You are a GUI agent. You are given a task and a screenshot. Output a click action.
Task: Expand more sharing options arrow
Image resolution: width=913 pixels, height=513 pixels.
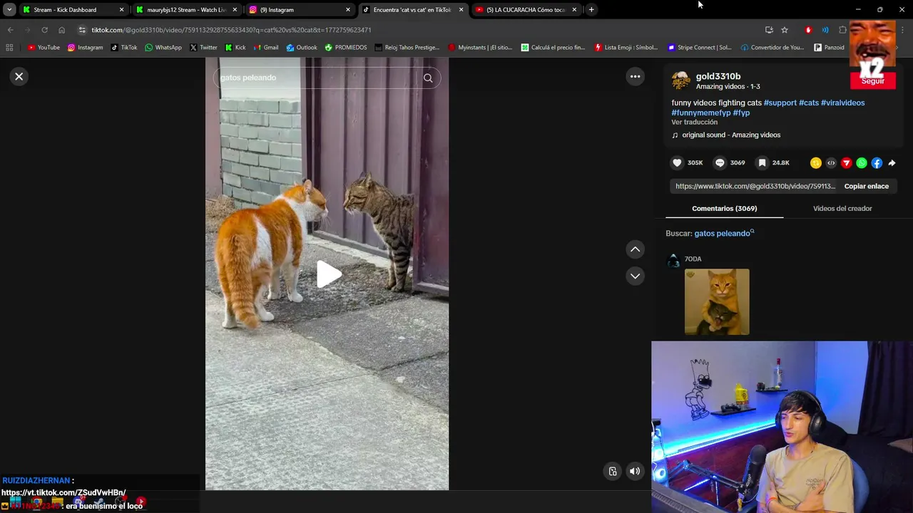pos(892,163)
